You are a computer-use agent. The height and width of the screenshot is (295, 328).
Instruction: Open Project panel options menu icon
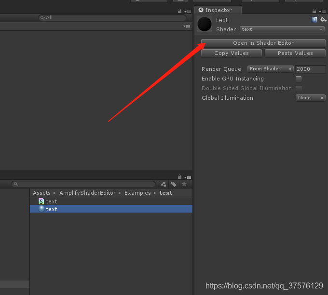(x=188, y=177)
